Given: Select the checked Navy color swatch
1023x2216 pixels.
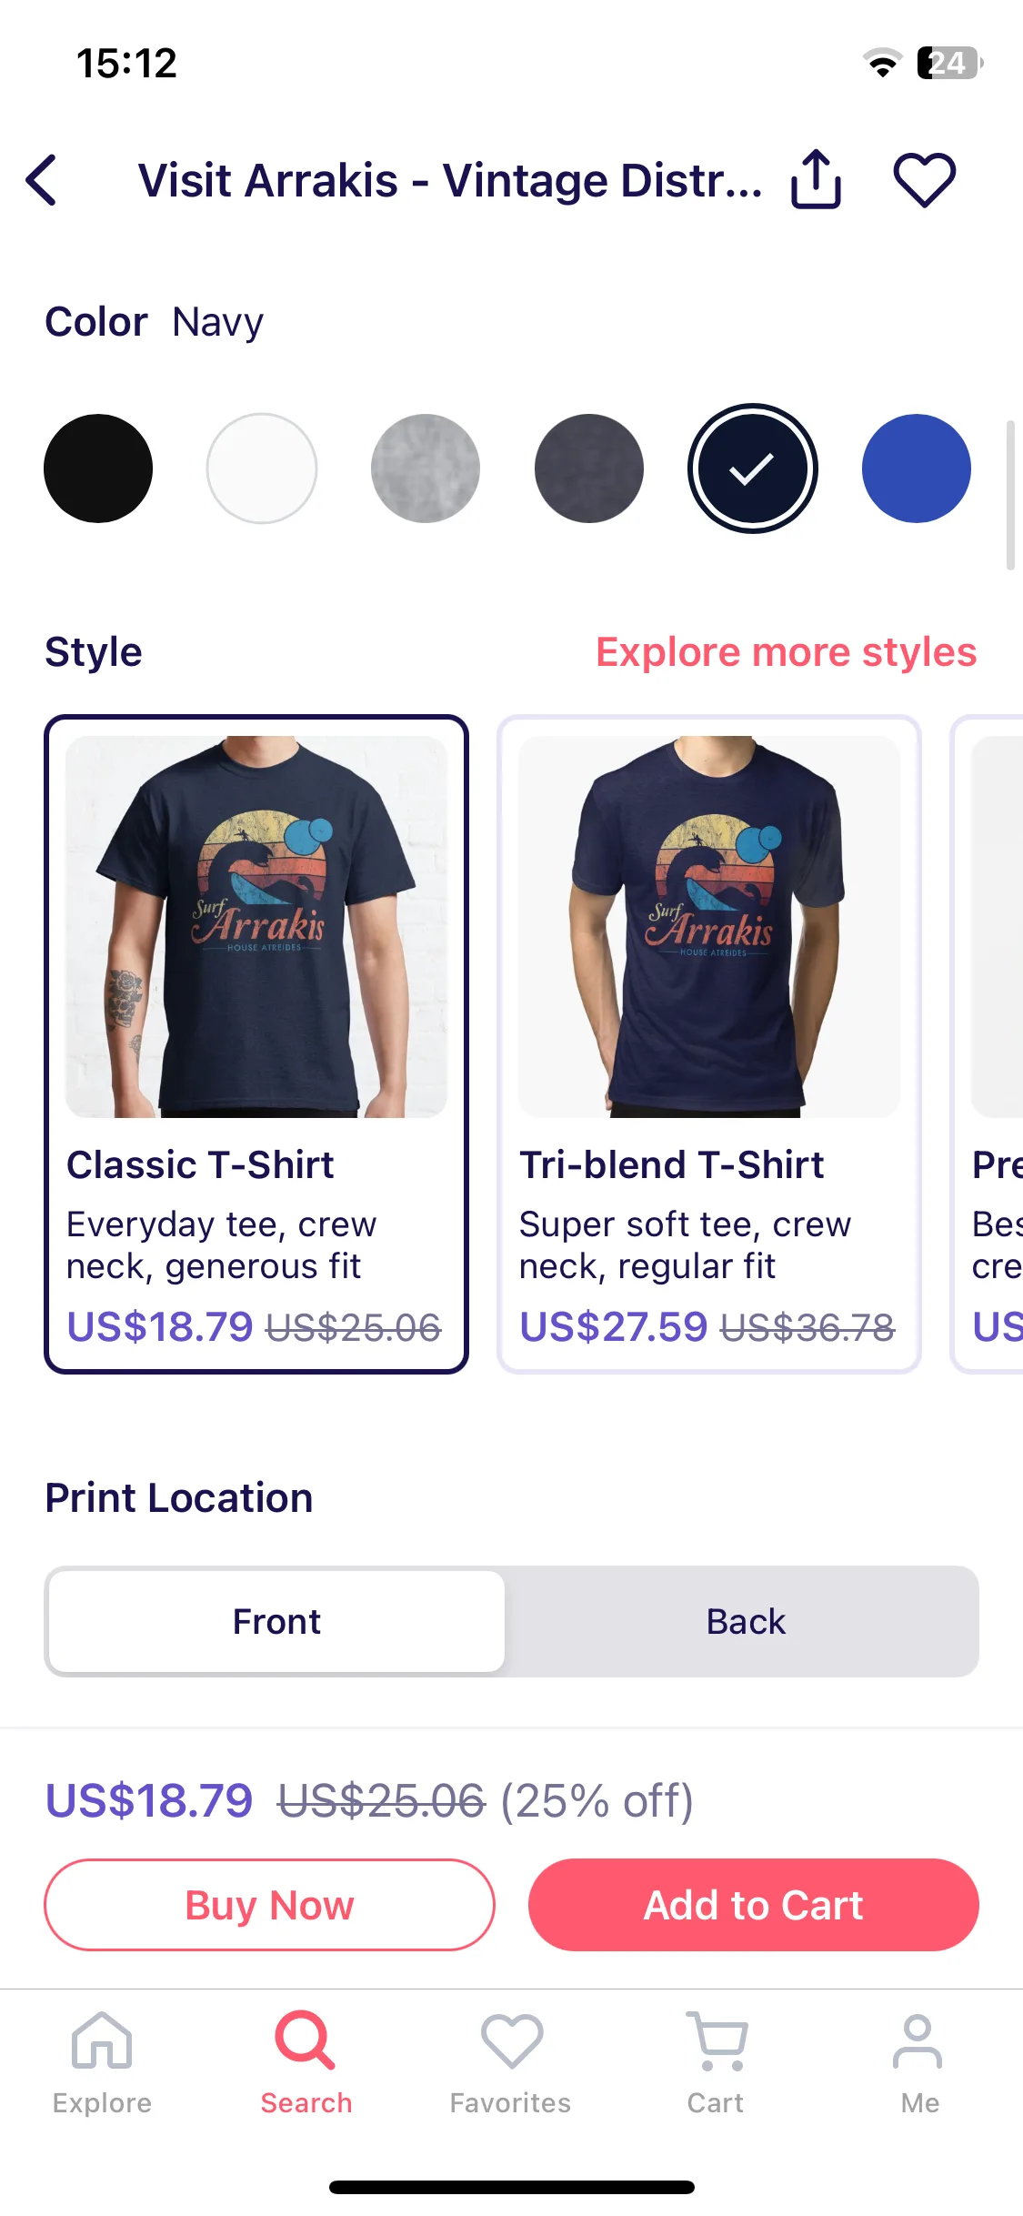Looking at the screenshot, I should (x=753, y=468).
